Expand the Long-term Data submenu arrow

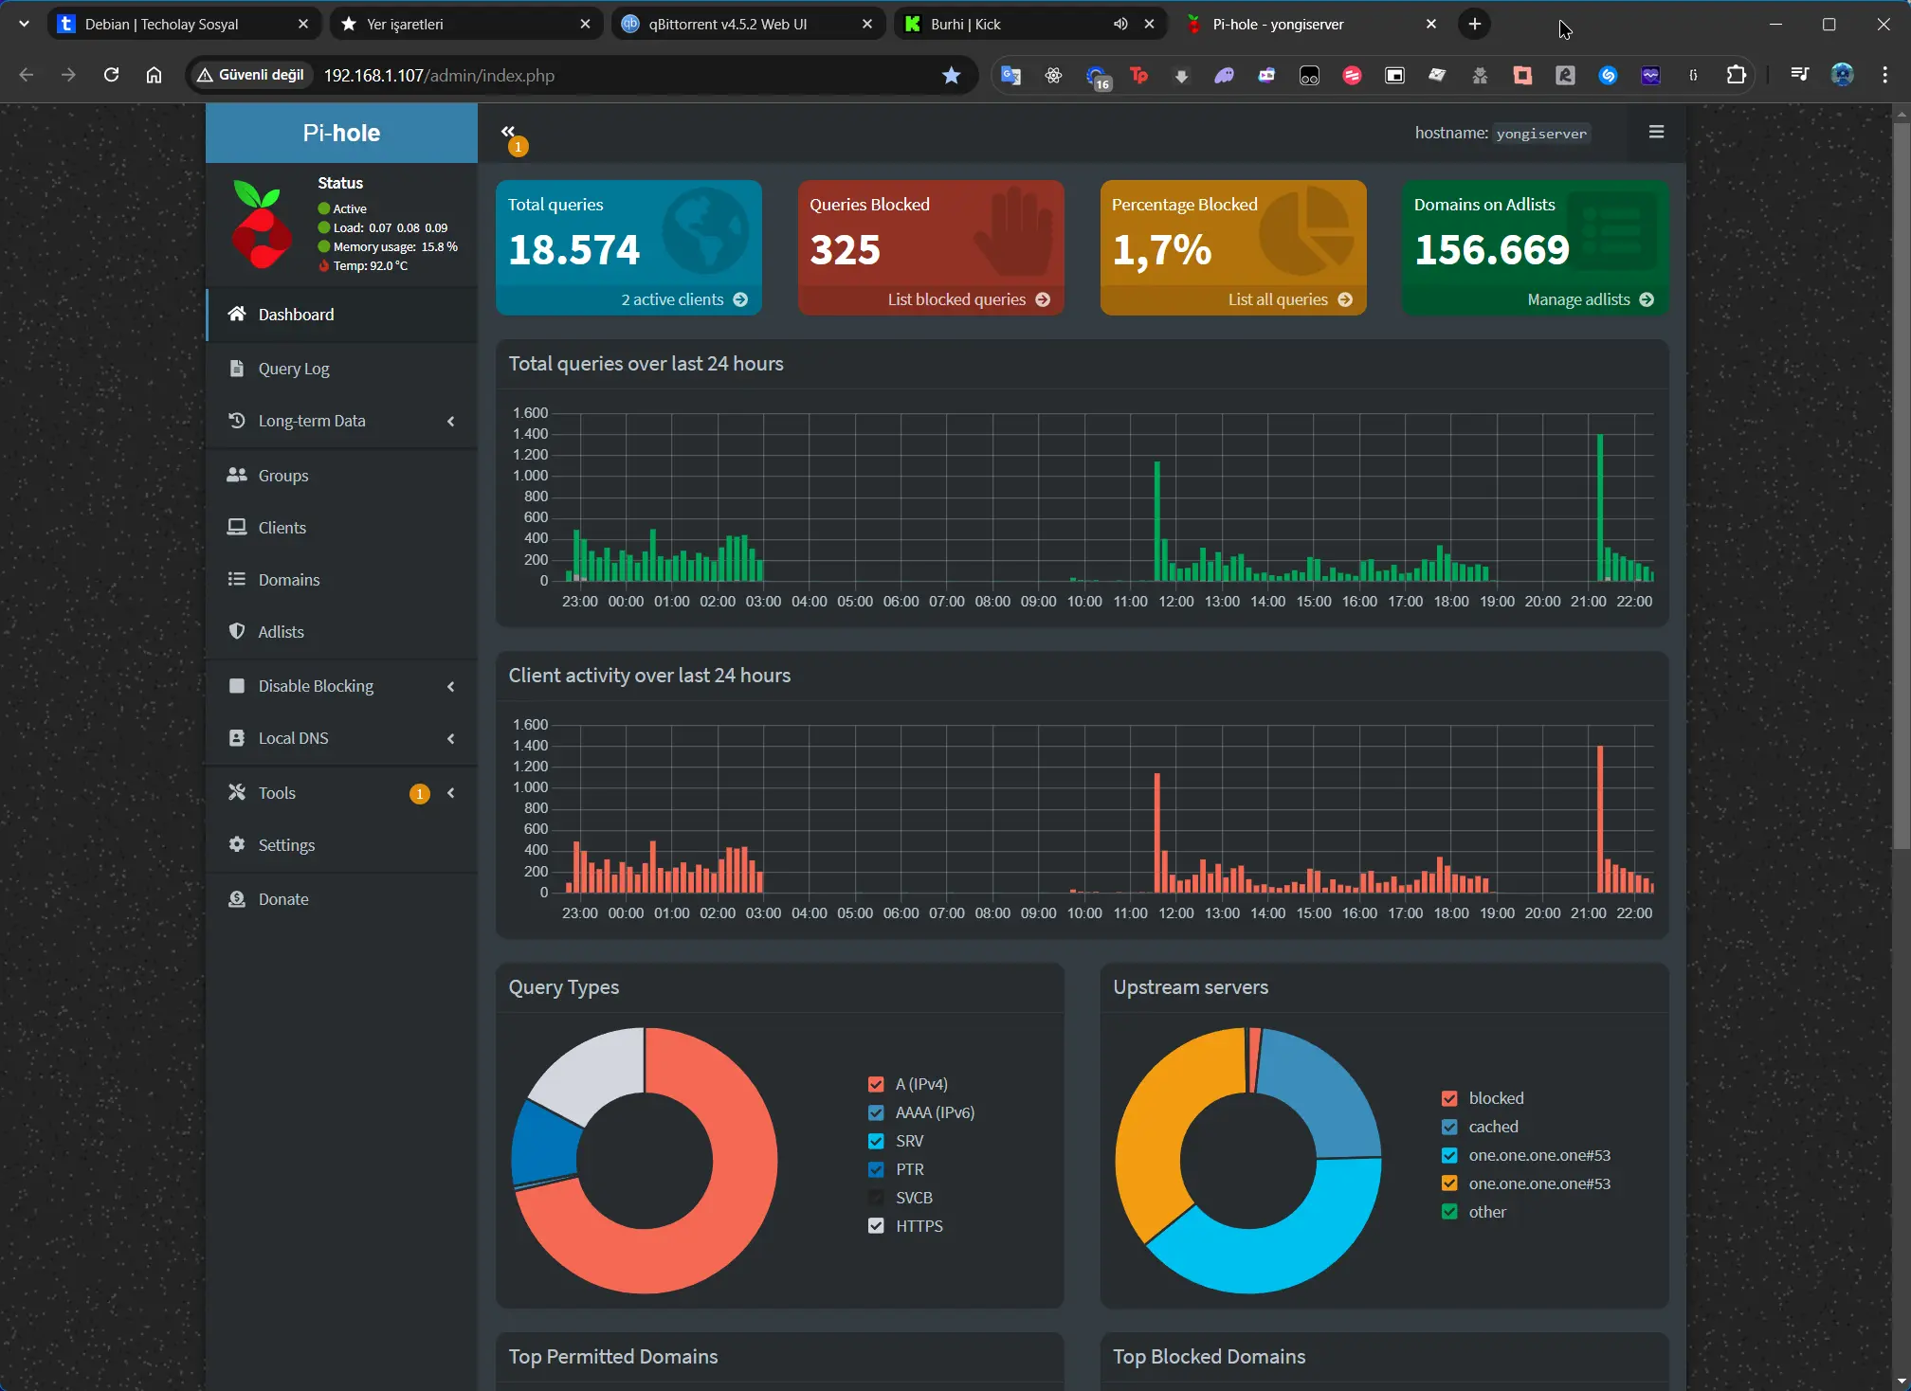[451, 421]
